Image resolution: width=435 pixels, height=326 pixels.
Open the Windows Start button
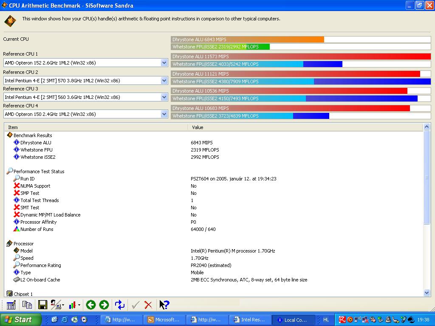tap(20, 320)
